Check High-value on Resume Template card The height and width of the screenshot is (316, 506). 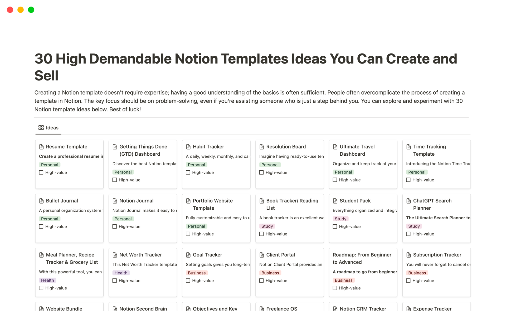(41, 172)
